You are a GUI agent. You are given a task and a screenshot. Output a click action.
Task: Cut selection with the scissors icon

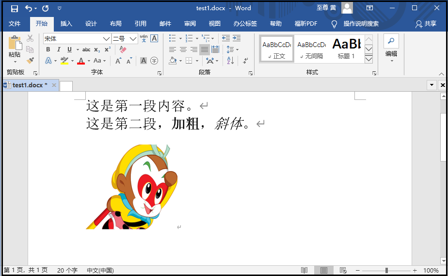pos(30,38)
